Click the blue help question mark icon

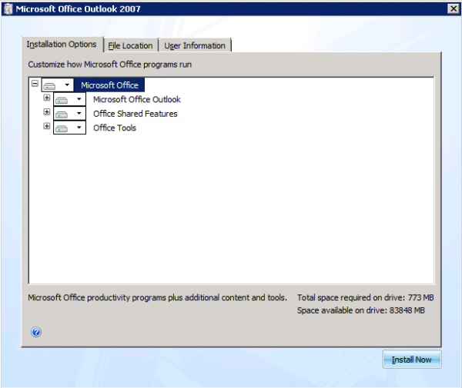point(36,332)
